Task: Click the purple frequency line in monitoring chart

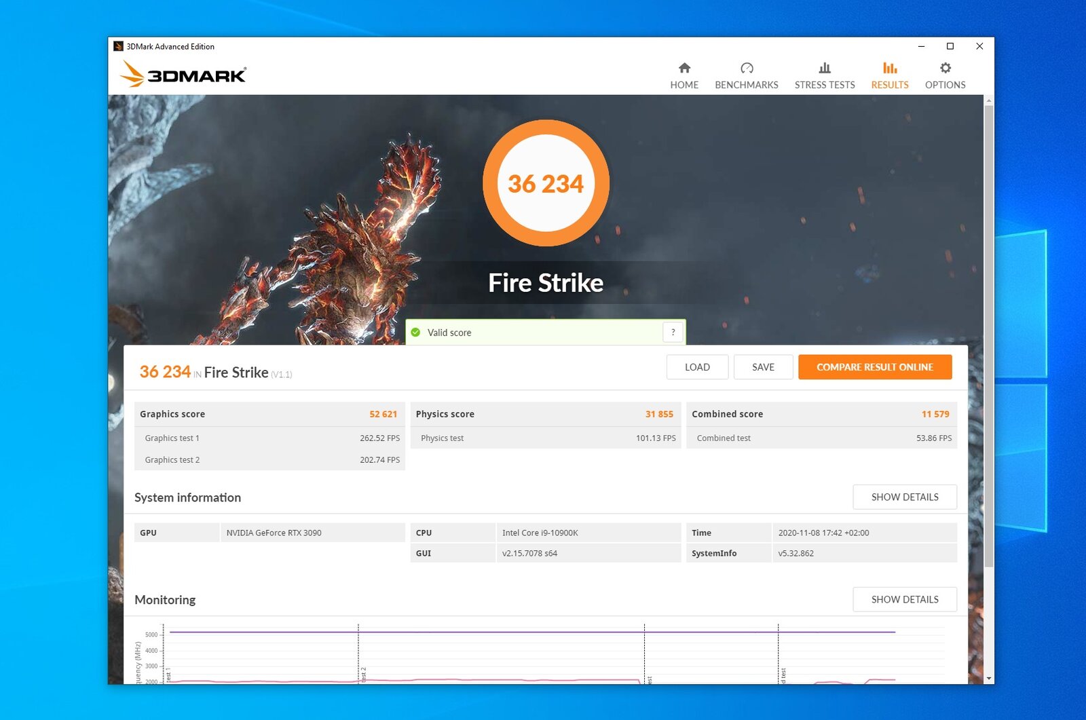Action: (x=532, y=632)
